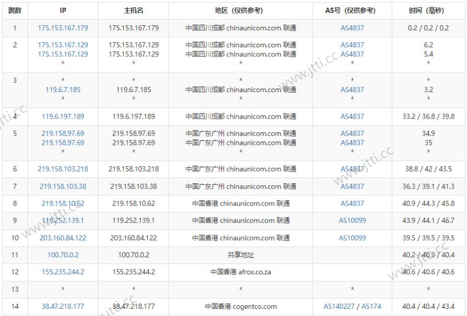Open AS10099 link in hop 9 row

tap(352, 221)
